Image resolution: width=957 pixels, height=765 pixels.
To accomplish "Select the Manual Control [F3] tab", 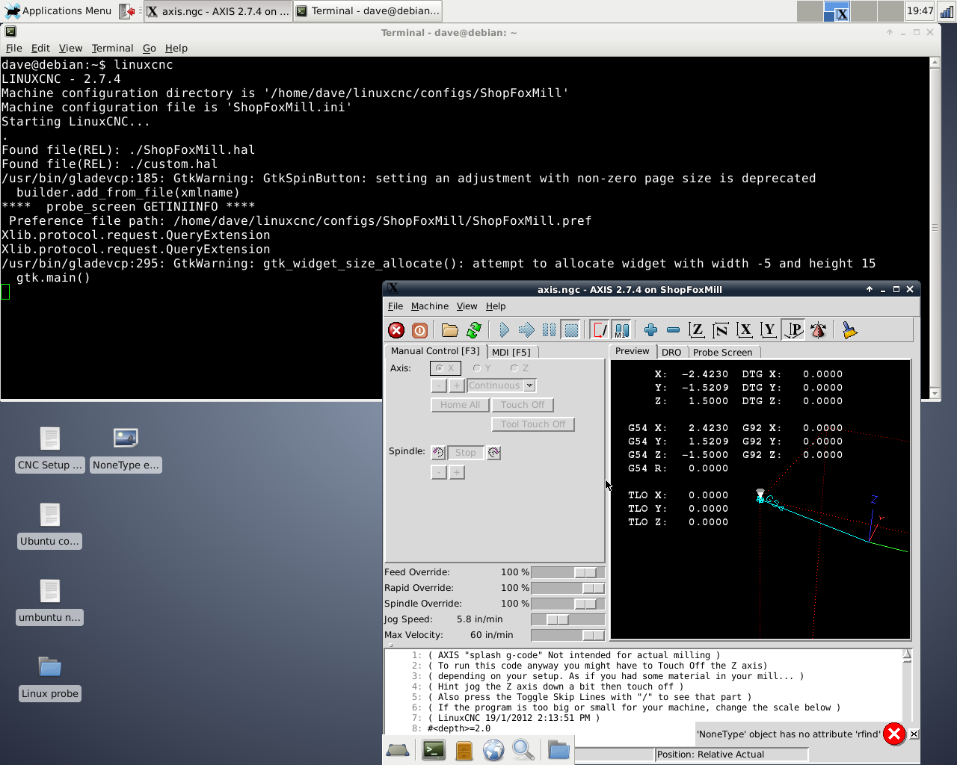I will point(435,351).
